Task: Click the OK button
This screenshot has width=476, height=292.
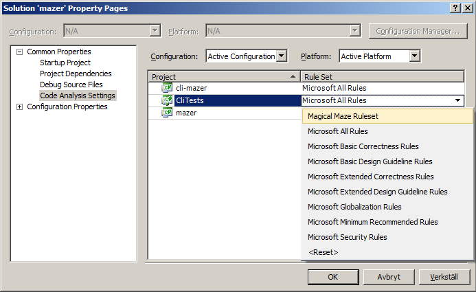Action: [x=333, y=277]
